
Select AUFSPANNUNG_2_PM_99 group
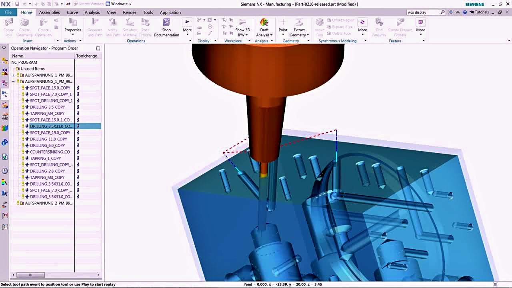point(49,203)
